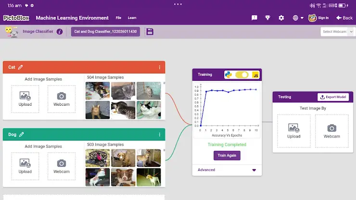Open the Image Classifier info icon
The image size is (356, 200).
(x=60, y=32)
